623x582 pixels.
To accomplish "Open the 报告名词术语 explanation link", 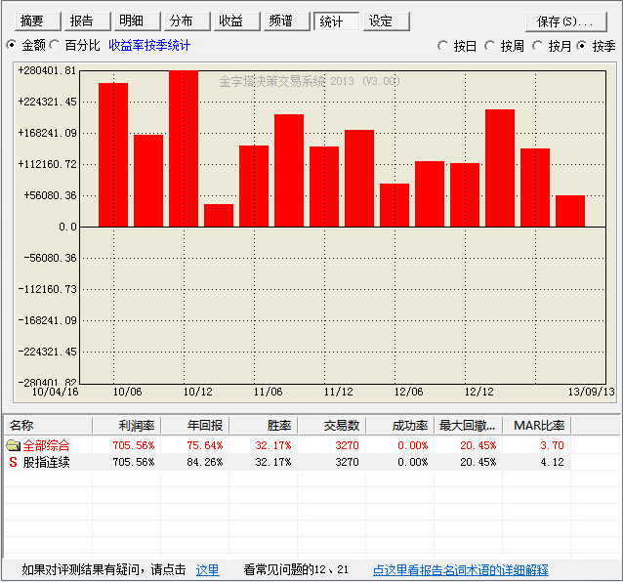I will tap(461, 570).
